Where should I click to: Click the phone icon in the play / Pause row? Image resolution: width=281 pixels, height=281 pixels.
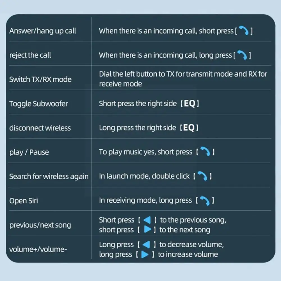coord(205,152)
